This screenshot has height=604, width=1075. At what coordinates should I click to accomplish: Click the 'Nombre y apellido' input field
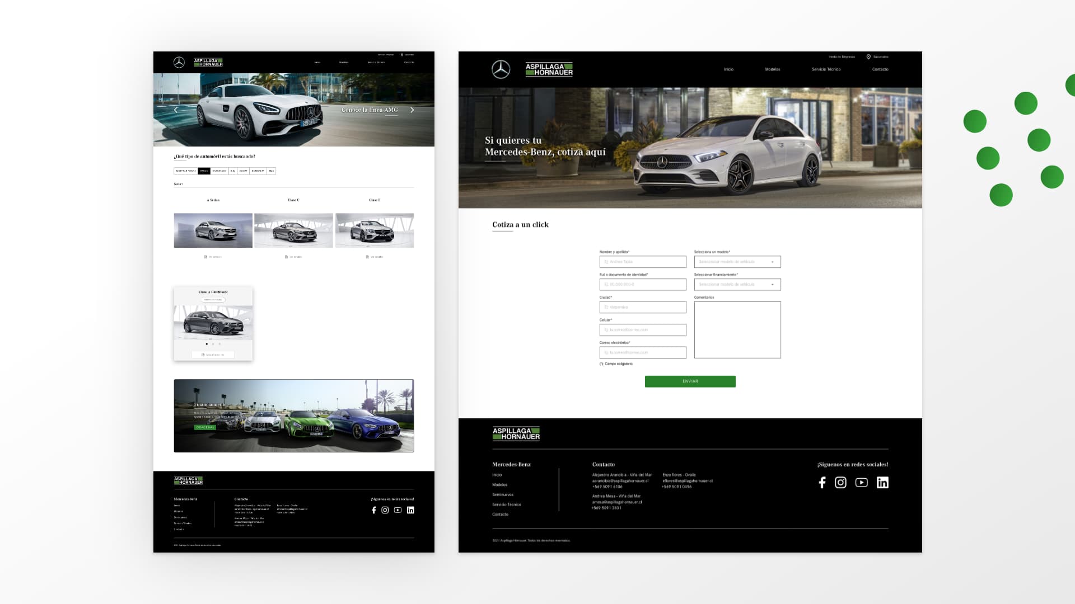(x=643, y=262)
